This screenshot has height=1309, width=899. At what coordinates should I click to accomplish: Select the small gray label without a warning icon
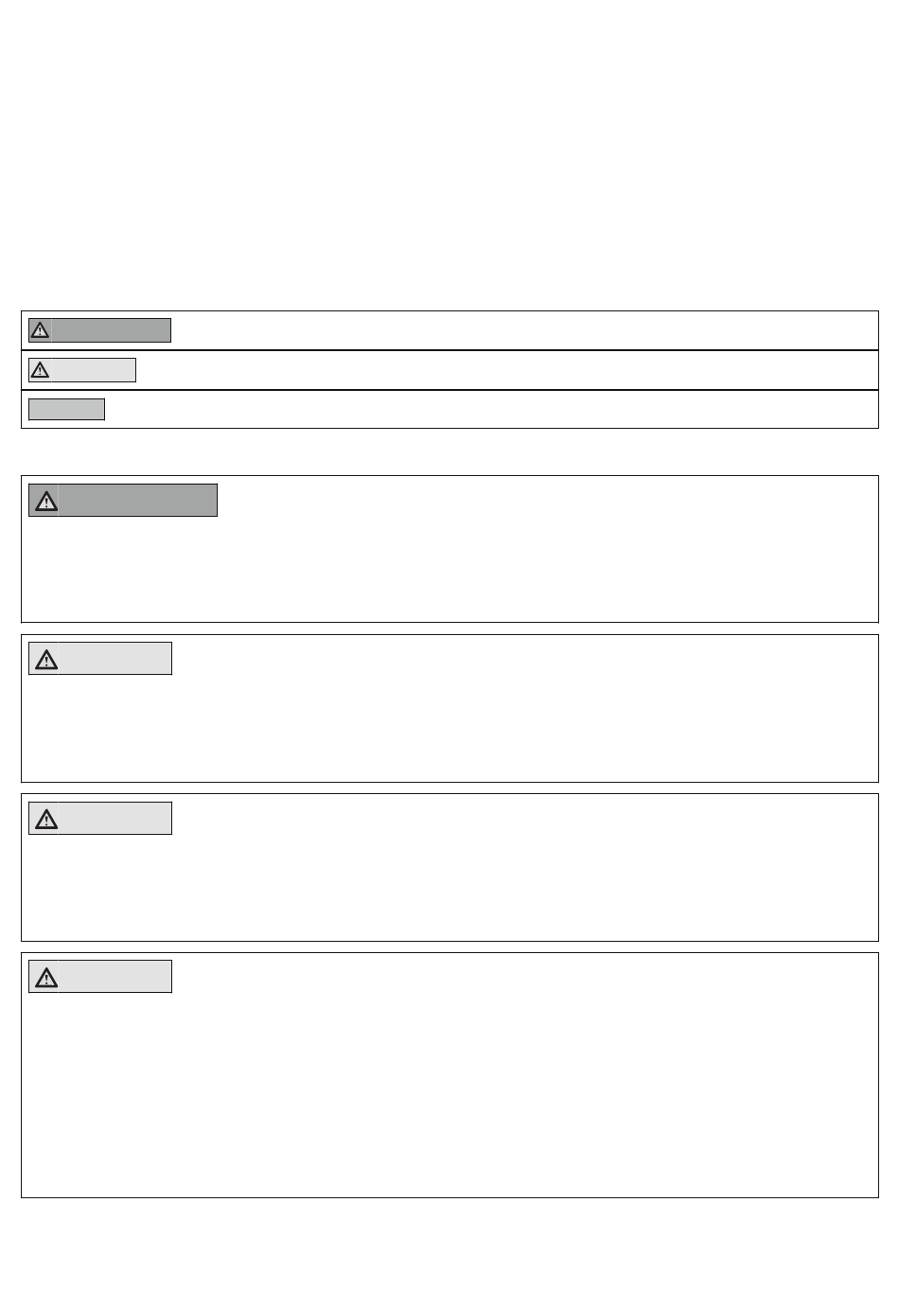pos(66,409)
